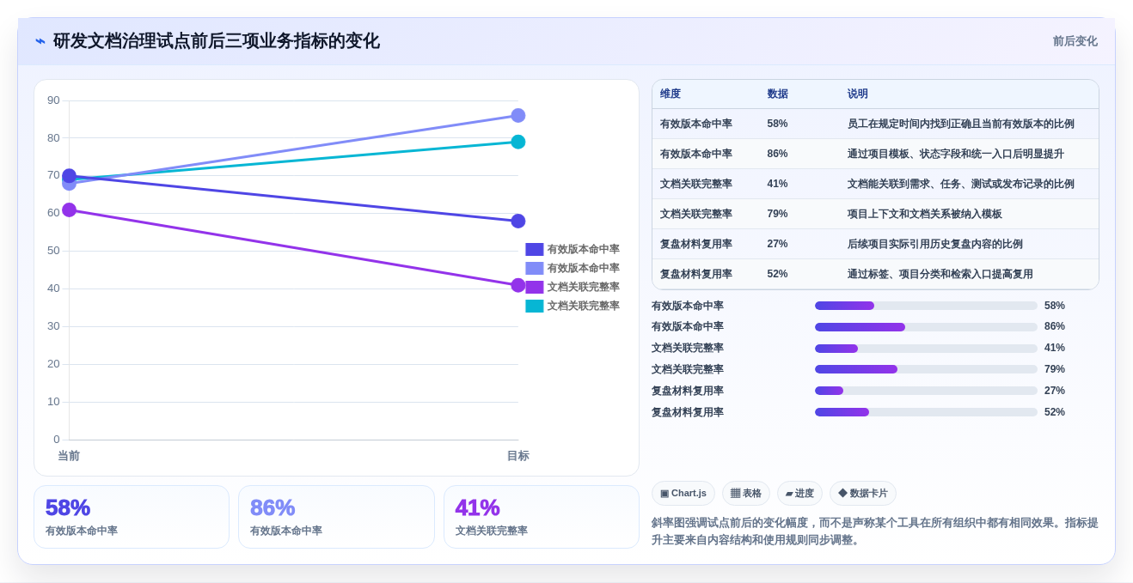Click description 员工在规定时间内找到正确且当前有效版本的比例
1133x583 pixels.
coord(961,124)
